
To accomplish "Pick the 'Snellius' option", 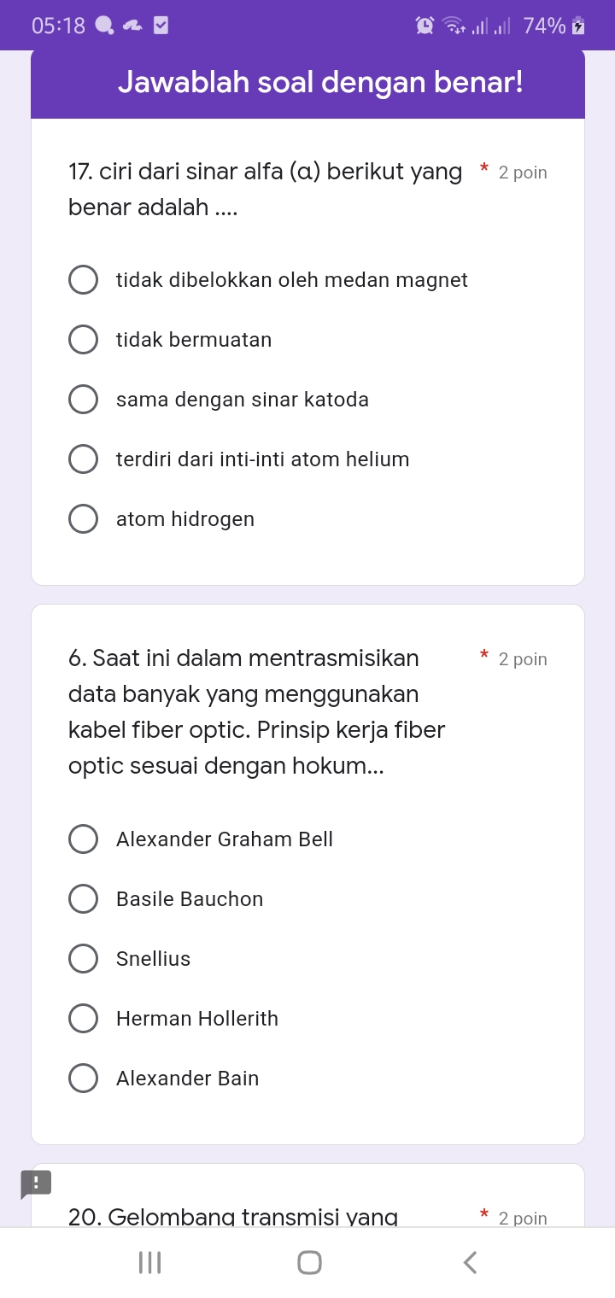I will 83,959.
